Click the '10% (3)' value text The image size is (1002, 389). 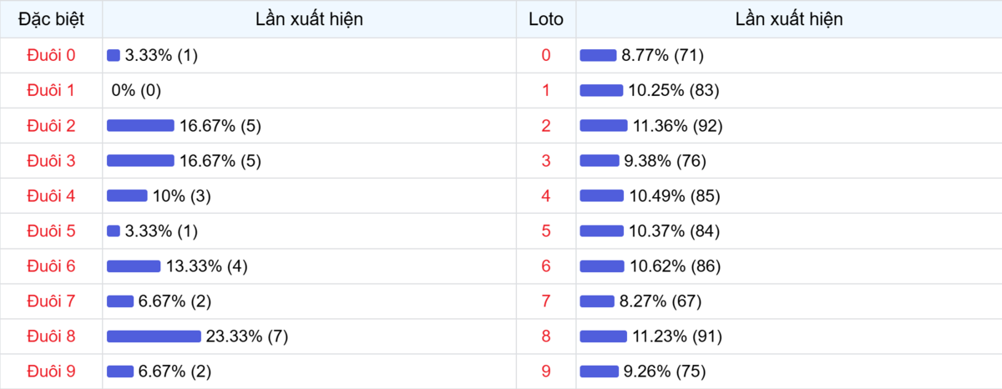(x=181, y=196)
